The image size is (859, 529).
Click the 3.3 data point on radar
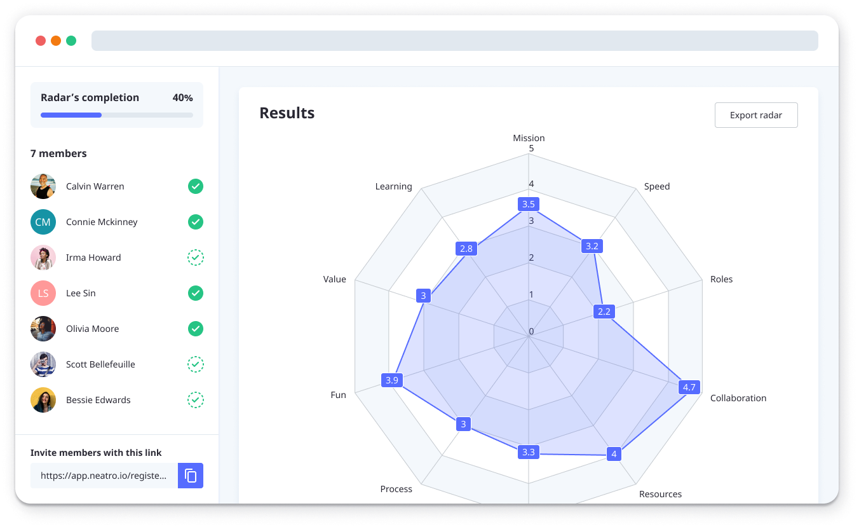tap(529, 452)
